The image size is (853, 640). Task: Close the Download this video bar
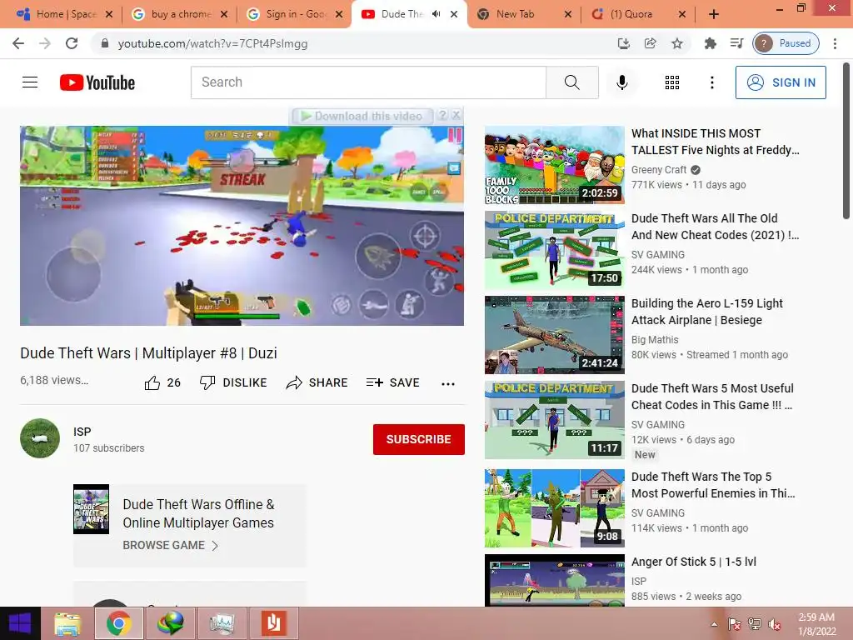[x=456, y=115]
